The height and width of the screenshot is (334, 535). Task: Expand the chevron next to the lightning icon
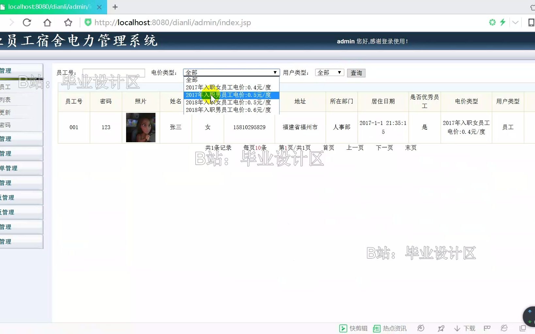click(x=515, y=23)
